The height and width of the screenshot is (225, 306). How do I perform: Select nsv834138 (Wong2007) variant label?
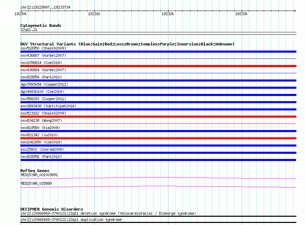tap(41, 120)
